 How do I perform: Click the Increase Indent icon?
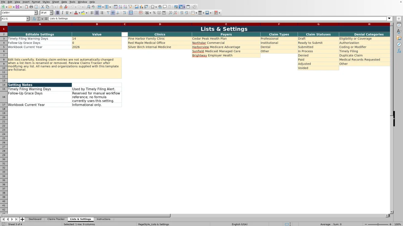182,13
